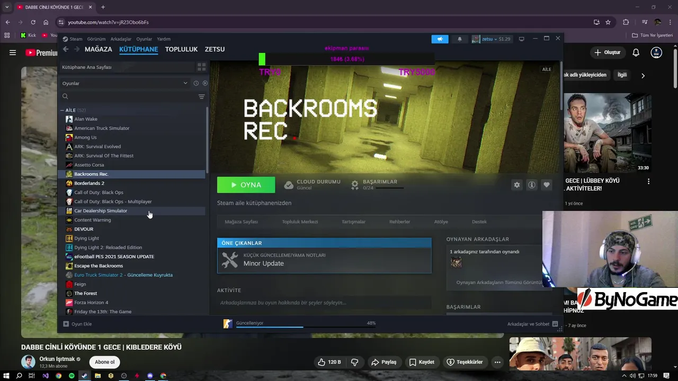Open Visual Studio from taskbar
This screenshot has height=381, width=678.
(45, 376)
